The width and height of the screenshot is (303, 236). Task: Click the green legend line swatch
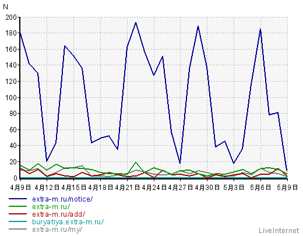click(17, 206)
